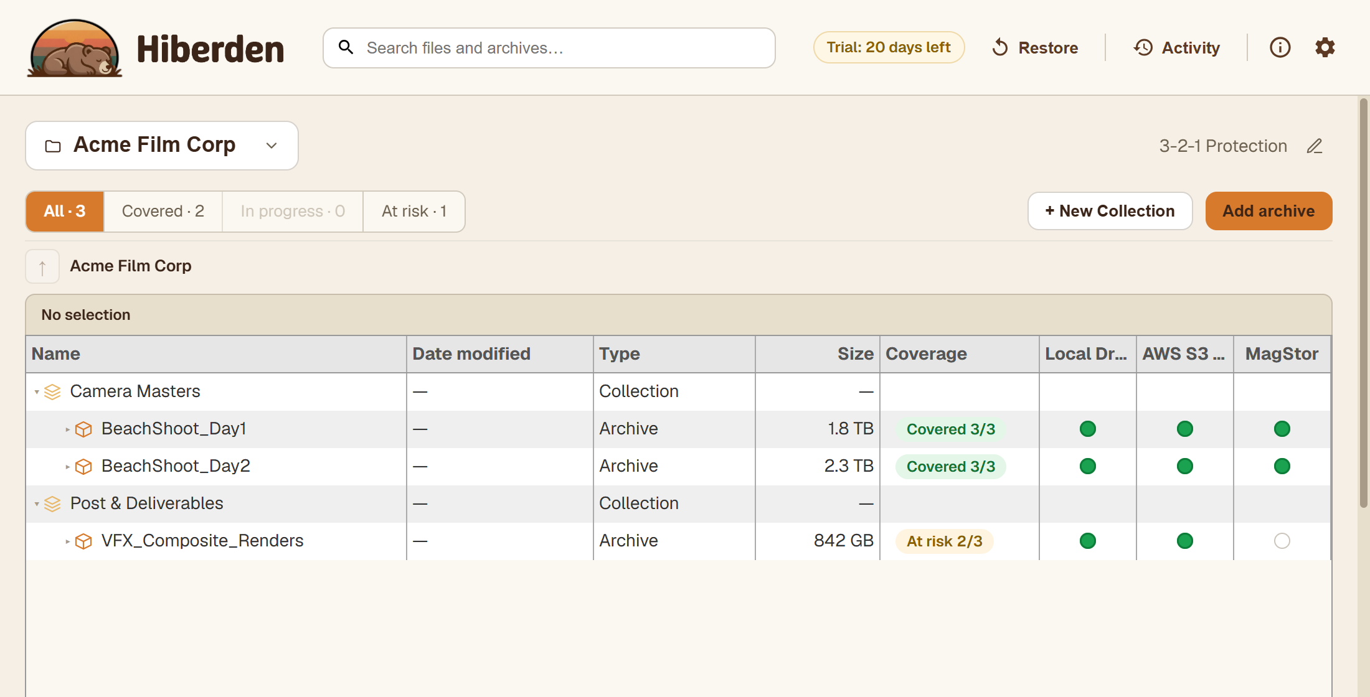Collapse the Post & Deliverables collection
This screenshot has width=1370, height=697.
point(37,503)
